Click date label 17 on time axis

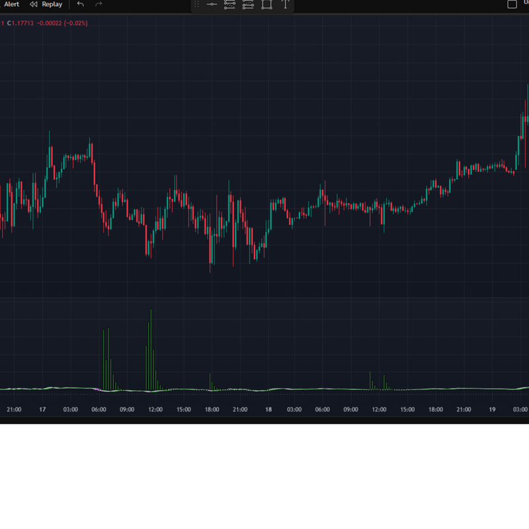pos(42,410)
